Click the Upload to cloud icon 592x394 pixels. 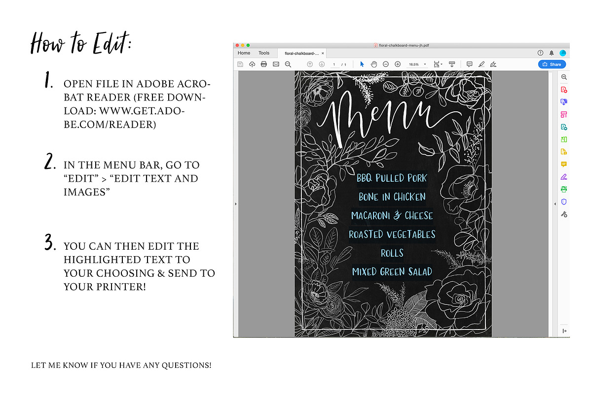coord(252,64)
